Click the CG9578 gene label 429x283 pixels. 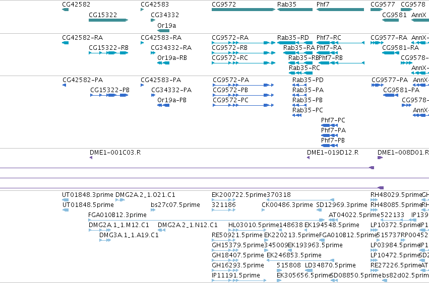tap(413, 5)
